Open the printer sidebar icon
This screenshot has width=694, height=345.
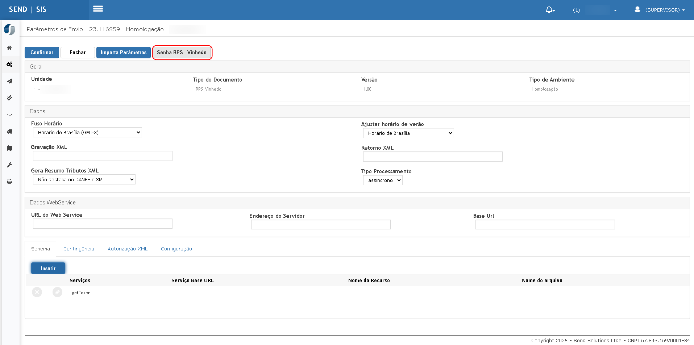pos(10,182)
